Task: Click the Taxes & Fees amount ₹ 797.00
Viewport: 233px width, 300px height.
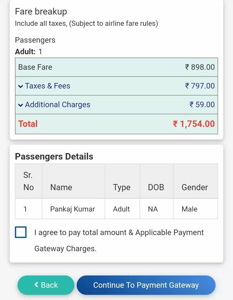Action: coord(200,86)
